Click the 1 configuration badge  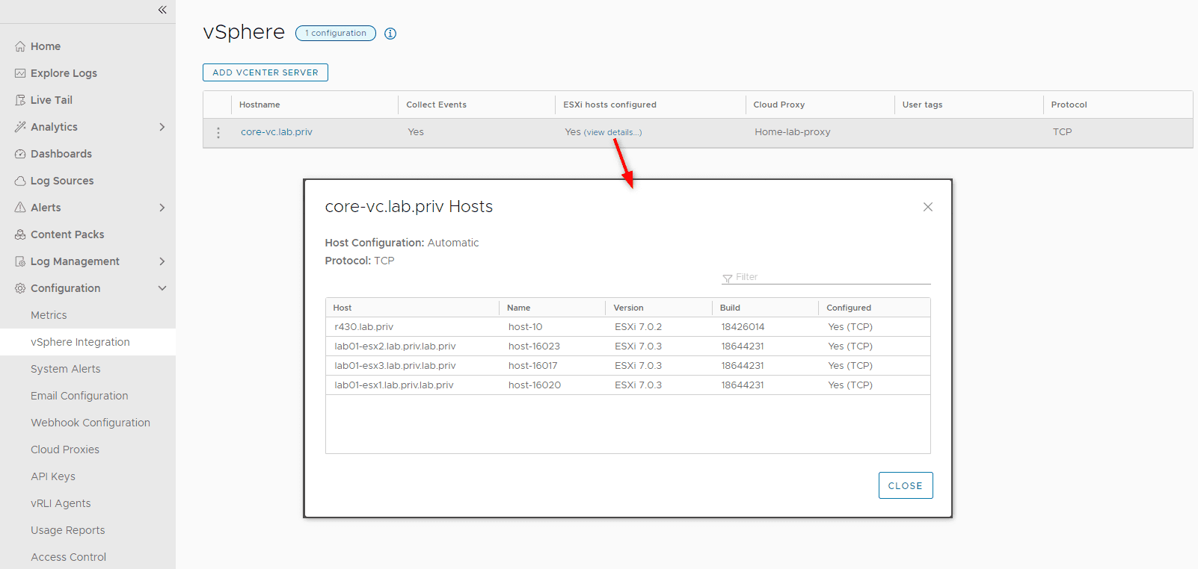click(336, 33)
